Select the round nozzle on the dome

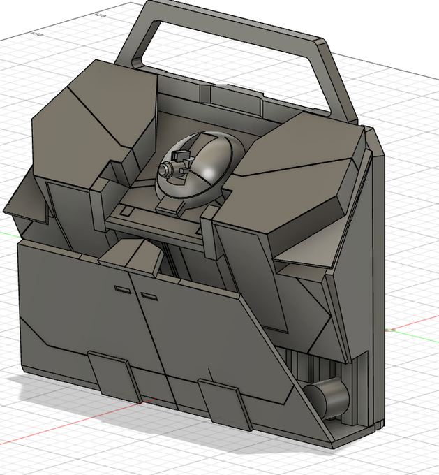165,170
